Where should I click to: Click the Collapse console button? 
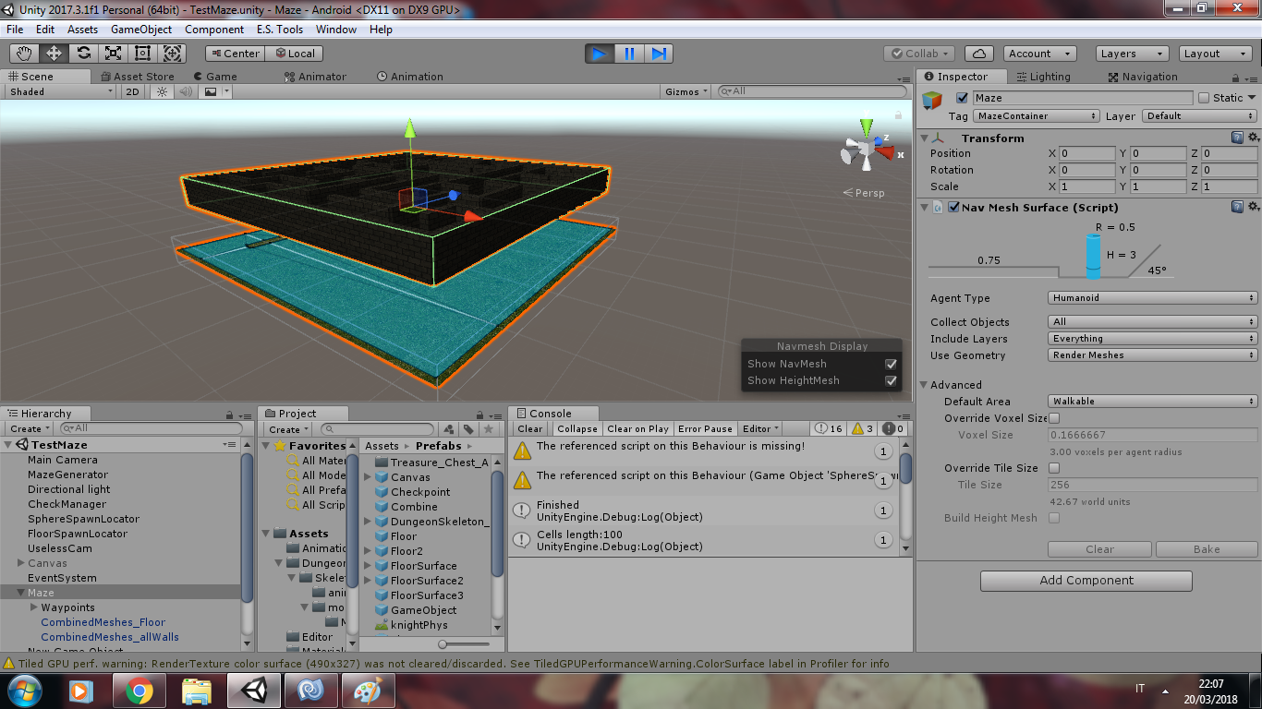click(577, 428)
